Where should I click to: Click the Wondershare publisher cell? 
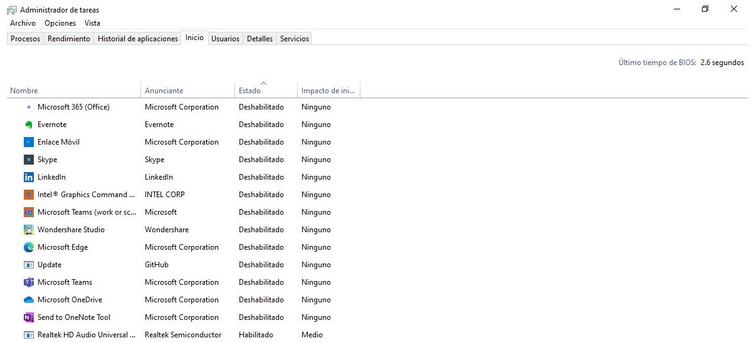click(167, 230)
